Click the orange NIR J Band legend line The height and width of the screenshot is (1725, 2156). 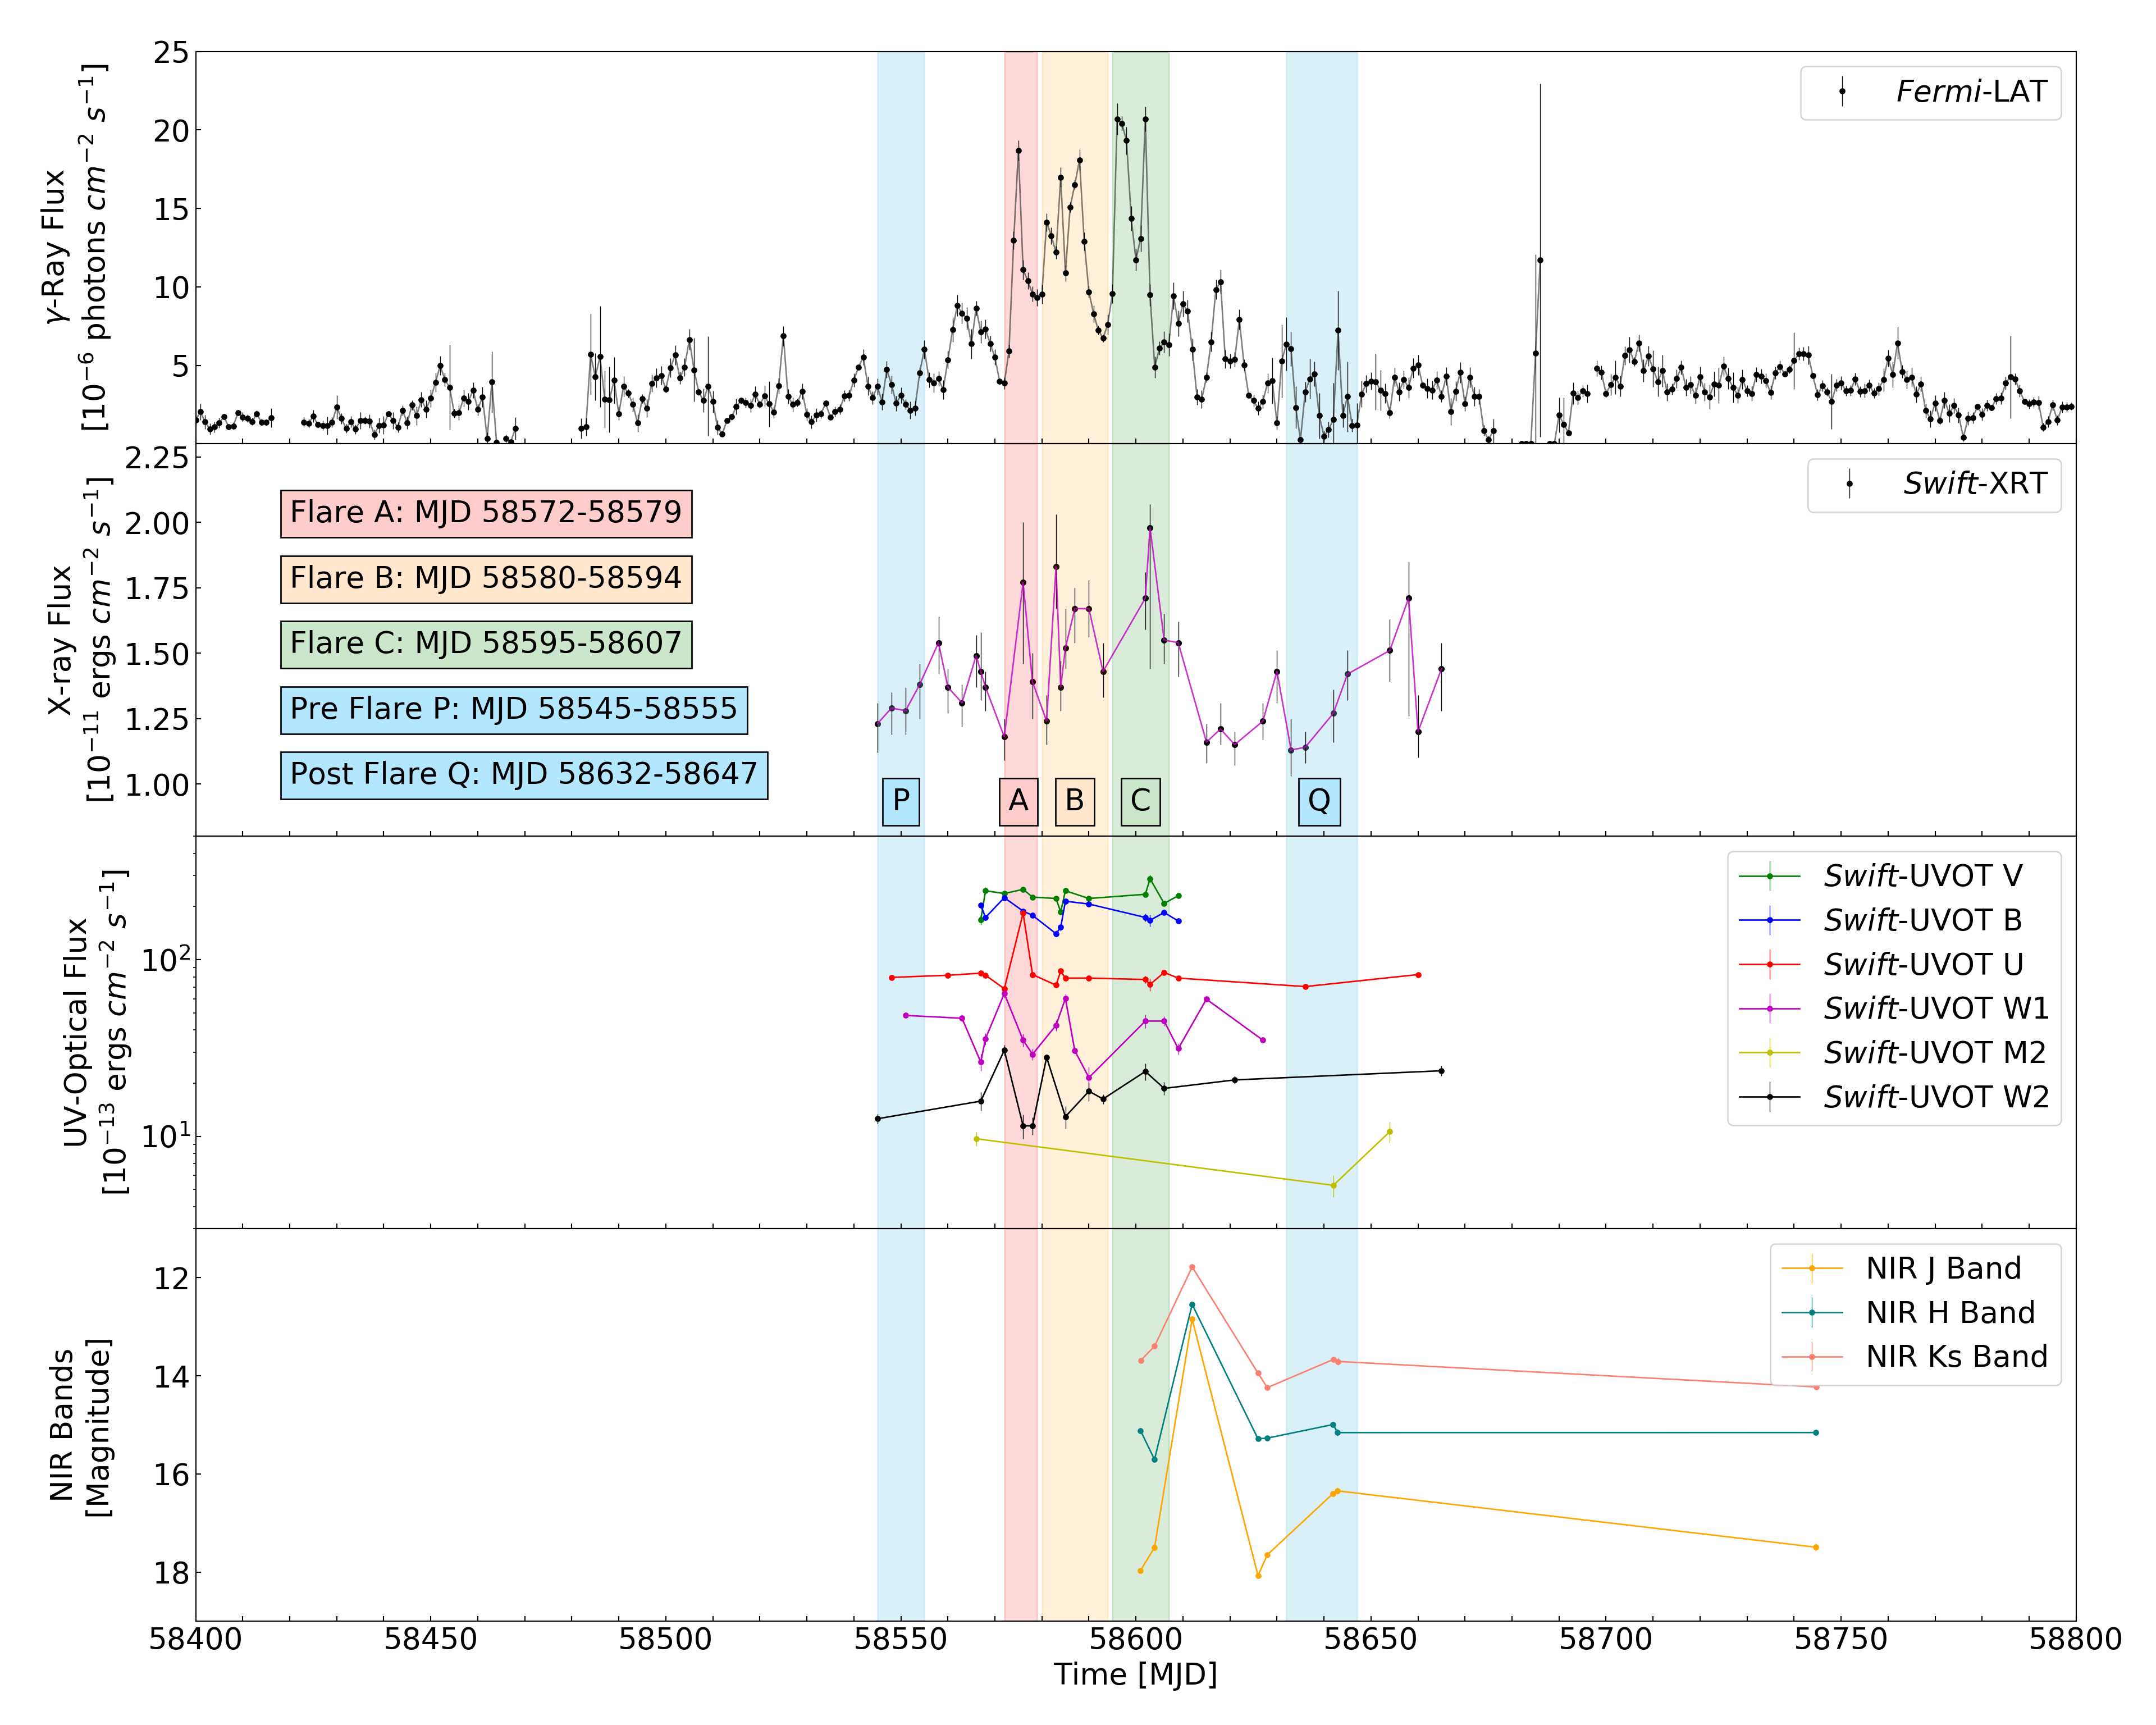(1811, 1268)
